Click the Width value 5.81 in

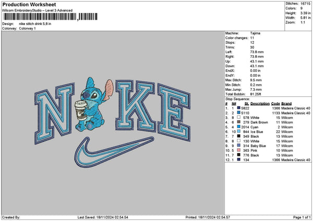305,18
